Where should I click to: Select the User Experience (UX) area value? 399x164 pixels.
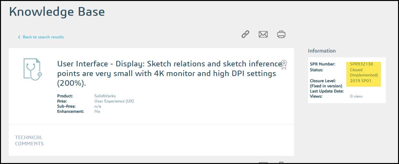(x=114, y=101)
